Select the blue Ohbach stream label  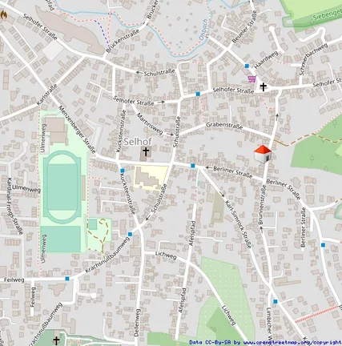coord(203,30)
